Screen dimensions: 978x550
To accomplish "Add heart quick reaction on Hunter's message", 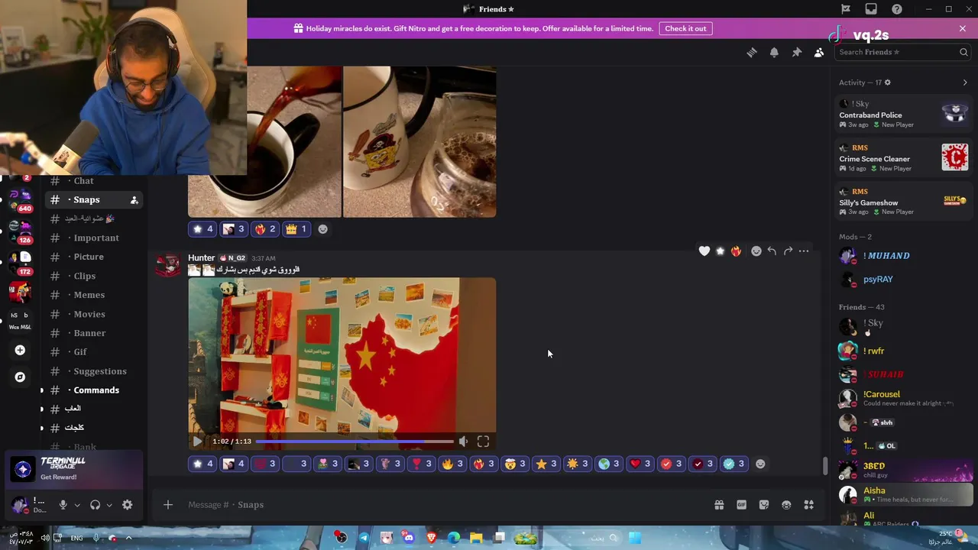I will 704,251.
